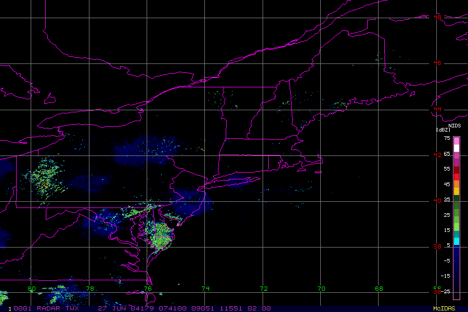The width and height of the screenshot is (468, 312).
Task: Click the green longitude label '72'
Action: coord(264,289)
